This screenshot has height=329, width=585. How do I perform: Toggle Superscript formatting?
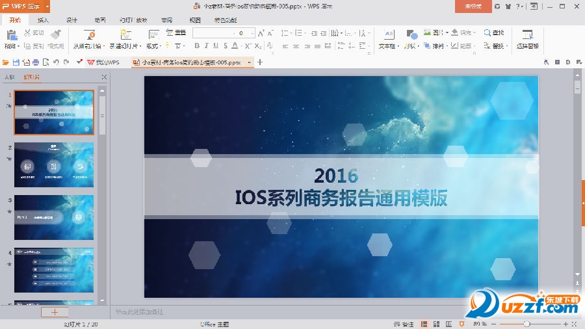coord(248,46)
